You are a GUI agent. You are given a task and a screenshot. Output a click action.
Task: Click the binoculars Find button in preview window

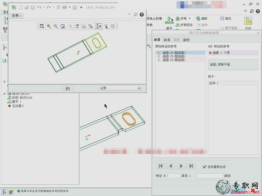68,88
